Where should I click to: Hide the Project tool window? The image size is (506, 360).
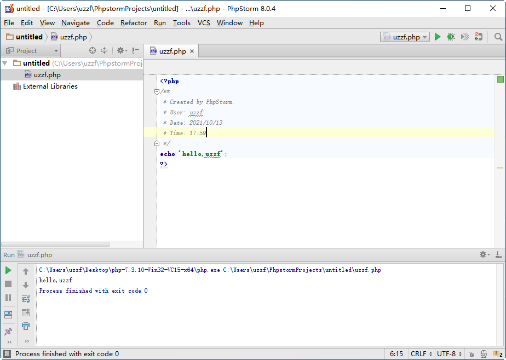coord(136,50)
